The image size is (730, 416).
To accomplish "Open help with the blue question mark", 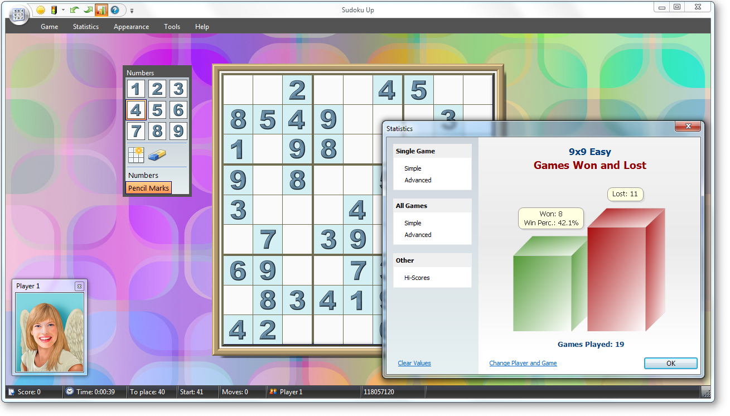I will pyautogui.click(x=115, y=10).
